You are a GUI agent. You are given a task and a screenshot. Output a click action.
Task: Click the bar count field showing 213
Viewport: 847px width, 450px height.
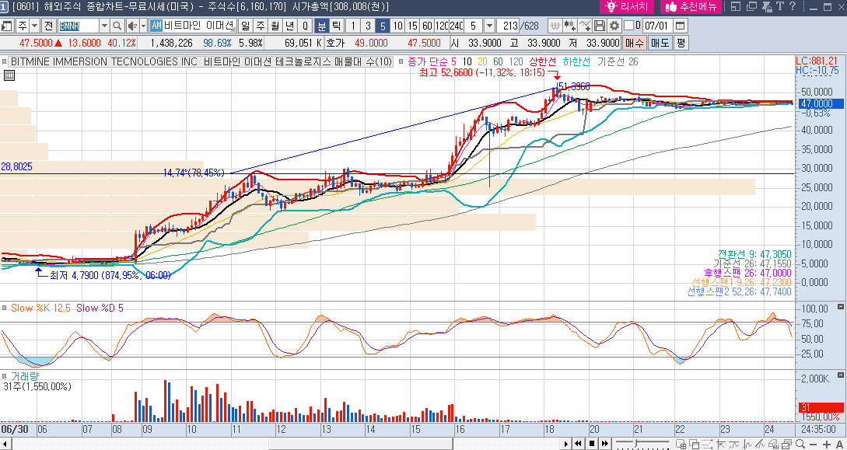tap(507, 26)
